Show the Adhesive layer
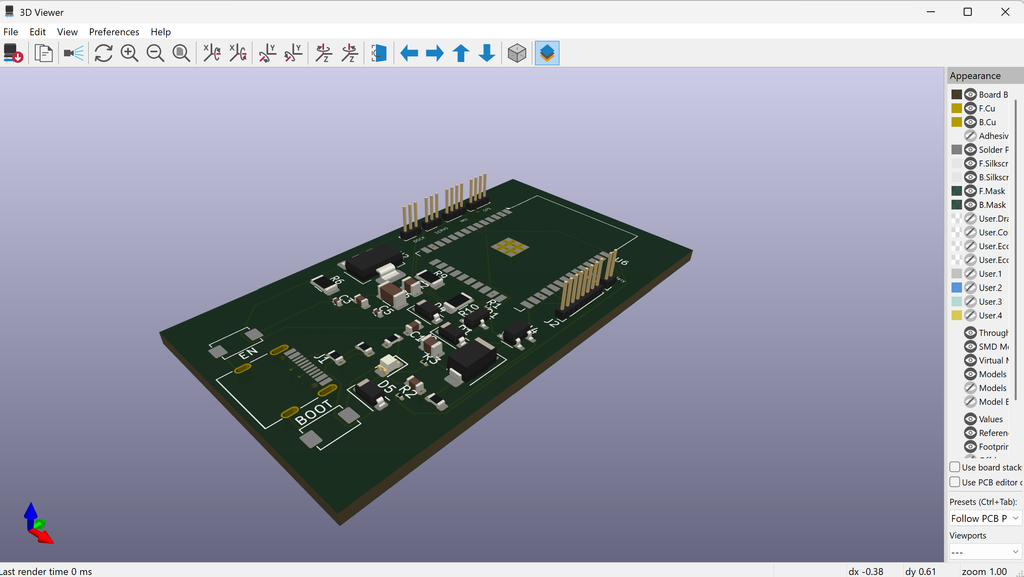 click(971, 136)
